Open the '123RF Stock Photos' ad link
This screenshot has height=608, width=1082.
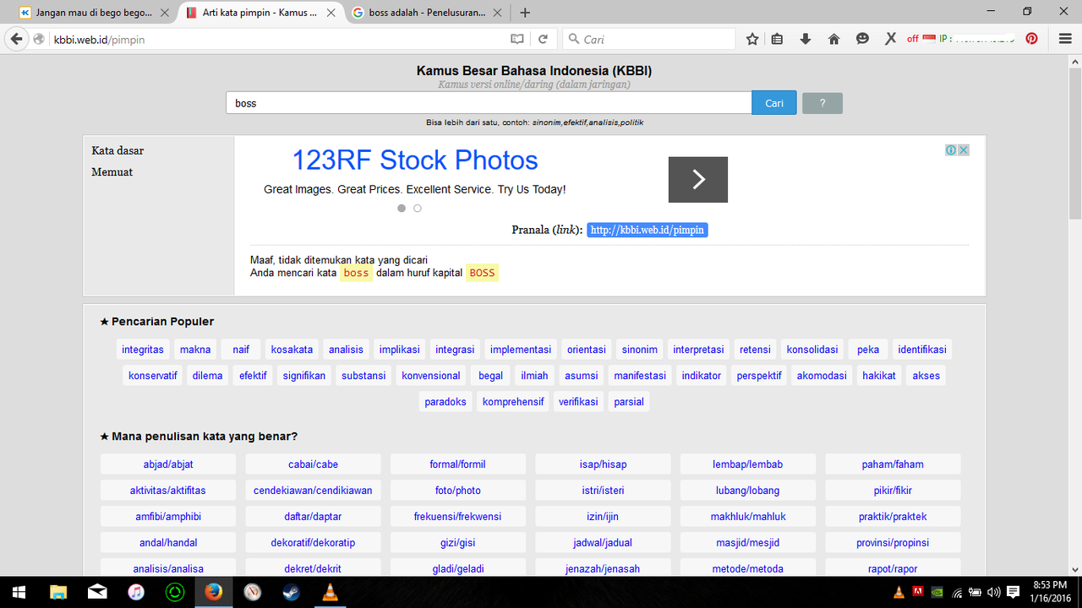(415, 160)
